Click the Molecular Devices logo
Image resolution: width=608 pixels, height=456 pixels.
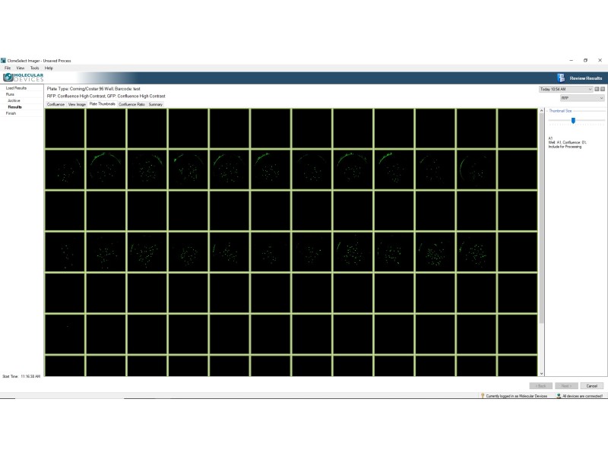point(24,78)
